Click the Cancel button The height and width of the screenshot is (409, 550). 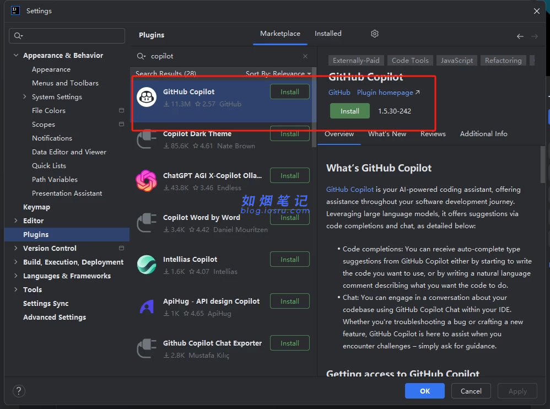coord(471,391)
